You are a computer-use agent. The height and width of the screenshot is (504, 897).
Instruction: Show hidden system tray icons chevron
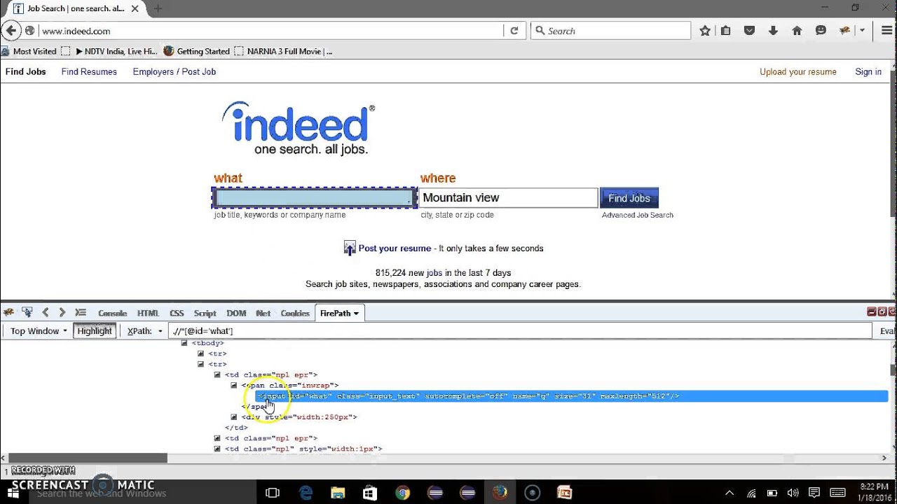click(730, 493)
